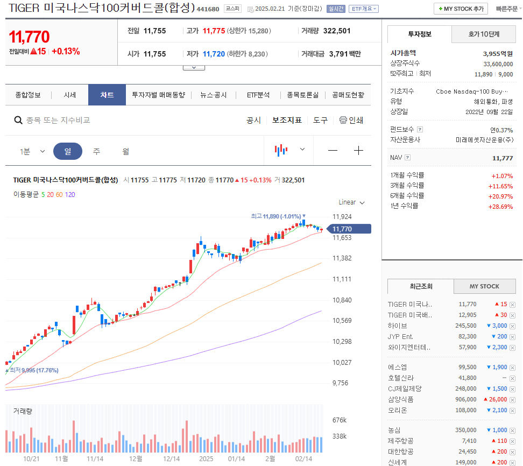Viewport: 523px width, 466px height.
Task: Toggle the 실시간 realtime badge
Action: pyautogui.click(x=336, y=9)
